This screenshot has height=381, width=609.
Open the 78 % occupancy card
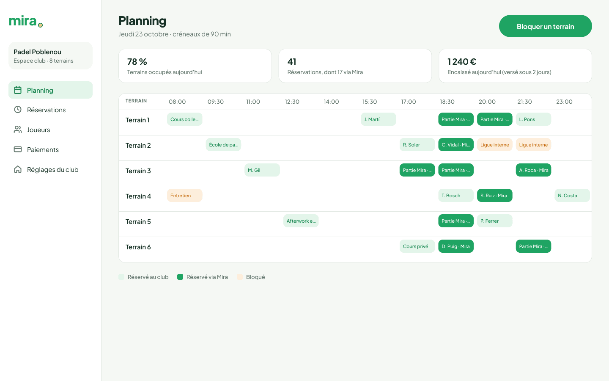pyautogui.click(x=195, y=66)
